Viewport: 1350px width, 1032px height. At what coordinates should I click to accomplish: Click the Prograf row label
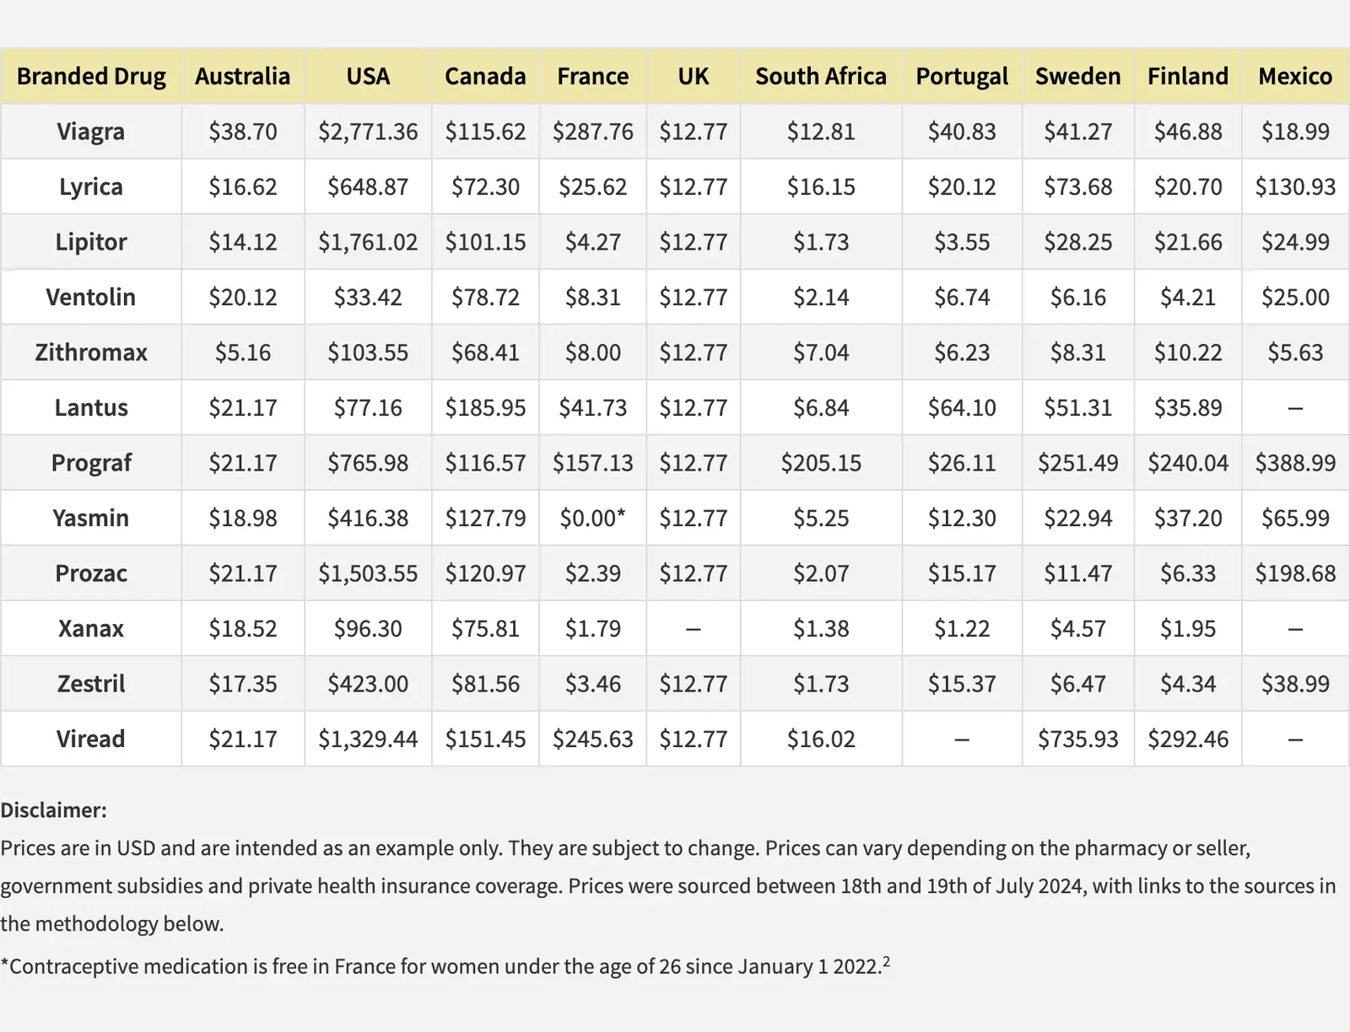point(91,463)
